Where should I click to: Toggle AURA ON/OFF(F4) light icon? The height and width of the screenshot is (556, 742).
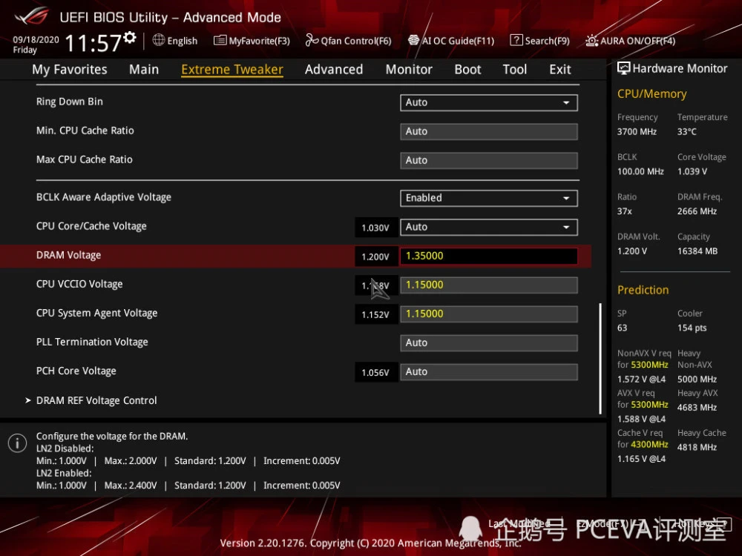click(591, 41)
